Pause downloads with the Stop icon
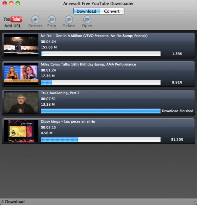The image size is (197, 205). [x=52, y=20]
